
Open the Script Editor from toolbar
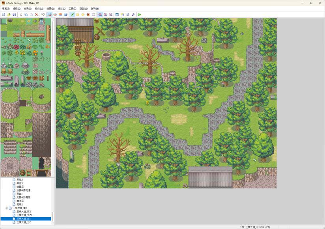[127, 15]
